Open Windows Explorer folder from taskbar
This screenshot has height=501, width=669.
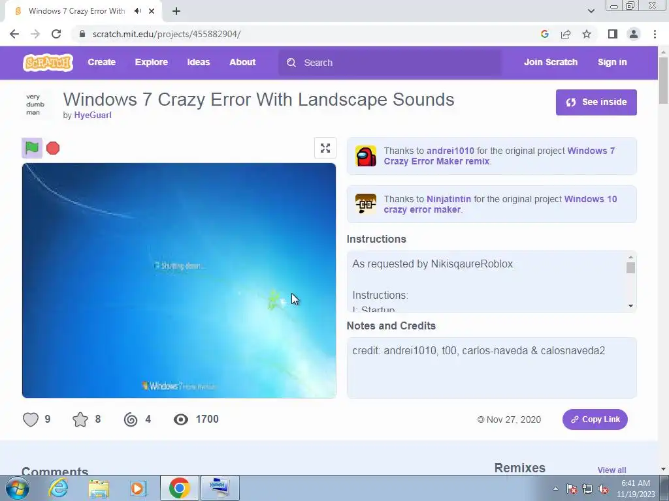click(99, 489)
